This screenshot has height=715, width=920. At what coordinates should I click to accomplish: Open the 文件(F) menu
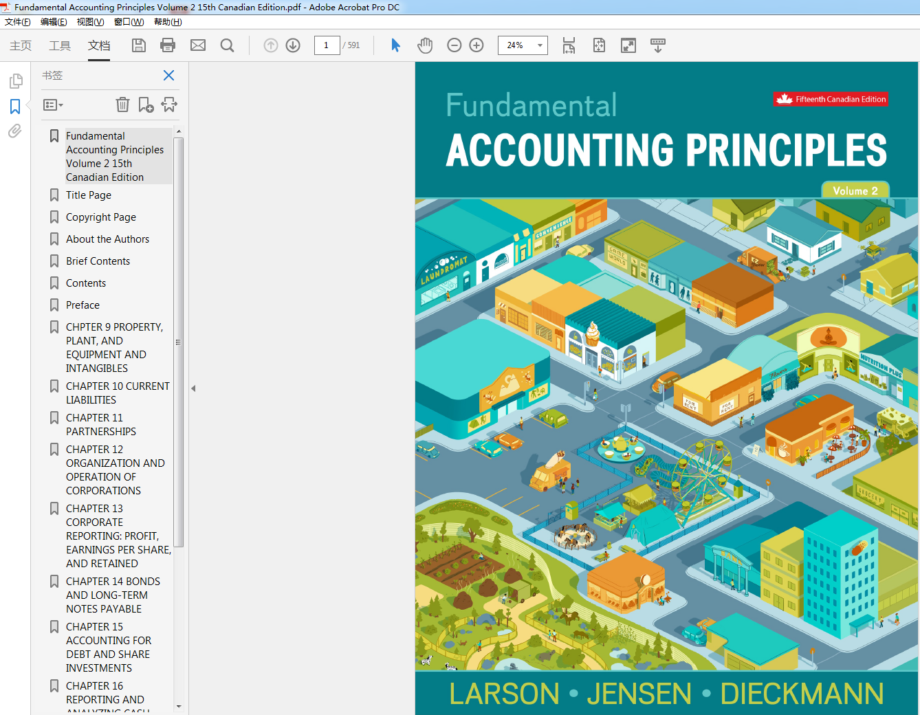[18, 22]
